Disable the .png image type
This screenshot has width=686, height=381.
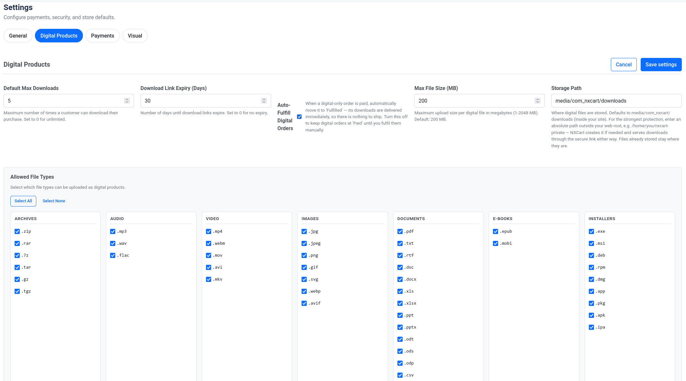pyautogui.click(x=304, y=255)
